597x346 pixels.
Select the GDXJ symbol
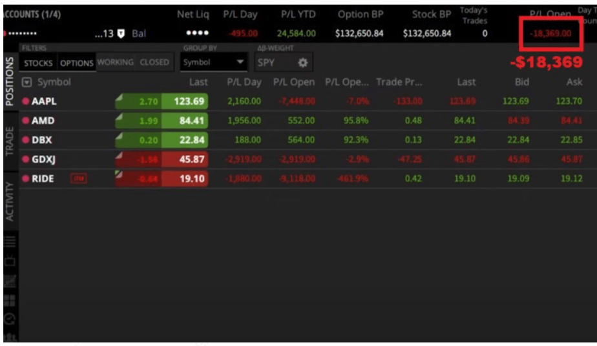click(x=43, y=159)
